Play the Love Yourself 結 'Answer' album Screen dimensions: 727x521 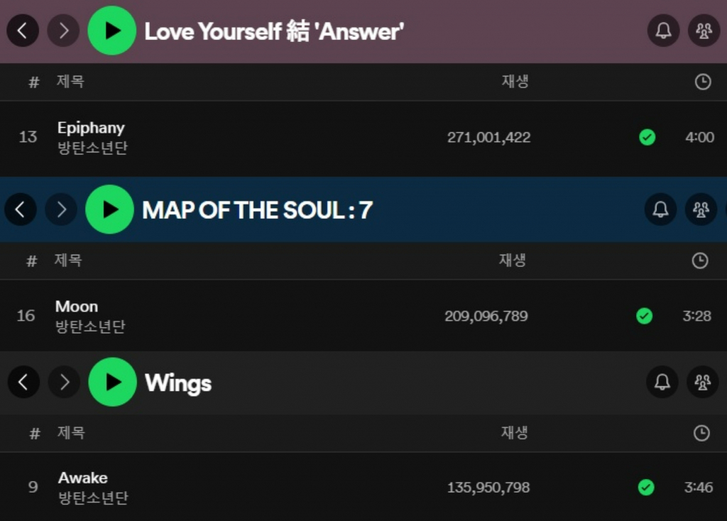click(x=111, y=31)
